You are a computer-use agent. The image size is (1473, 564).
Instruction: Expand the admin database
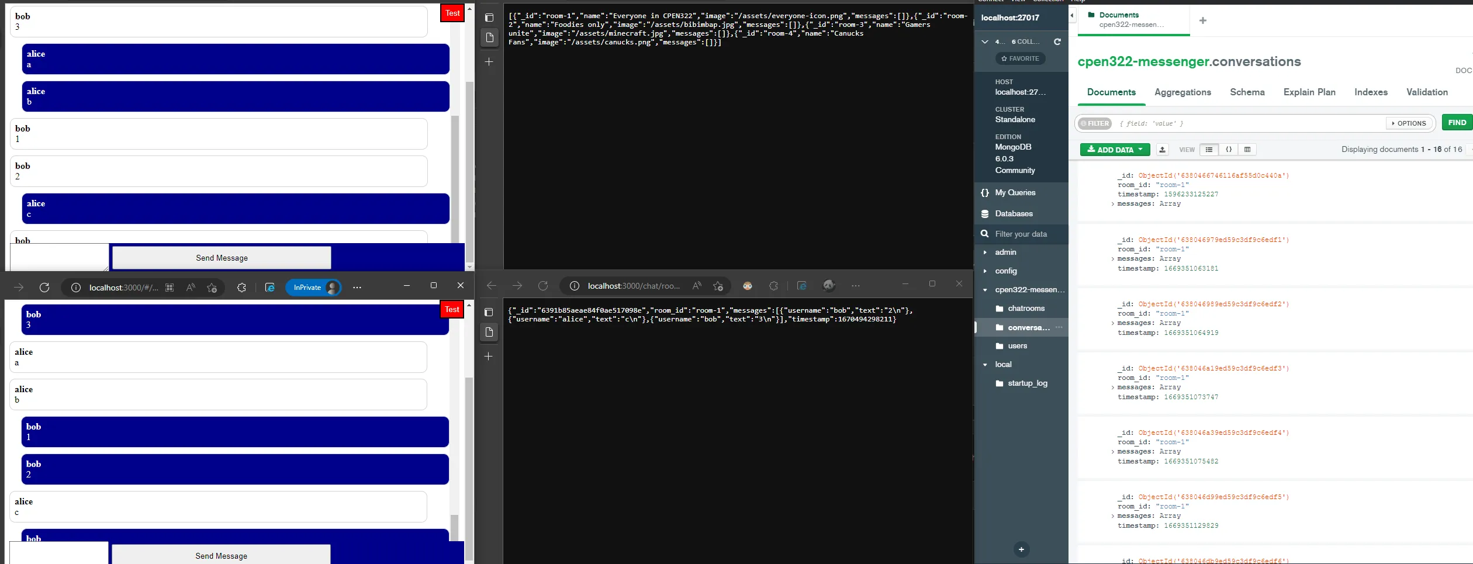pyautogui.click(x=985, y=252)
